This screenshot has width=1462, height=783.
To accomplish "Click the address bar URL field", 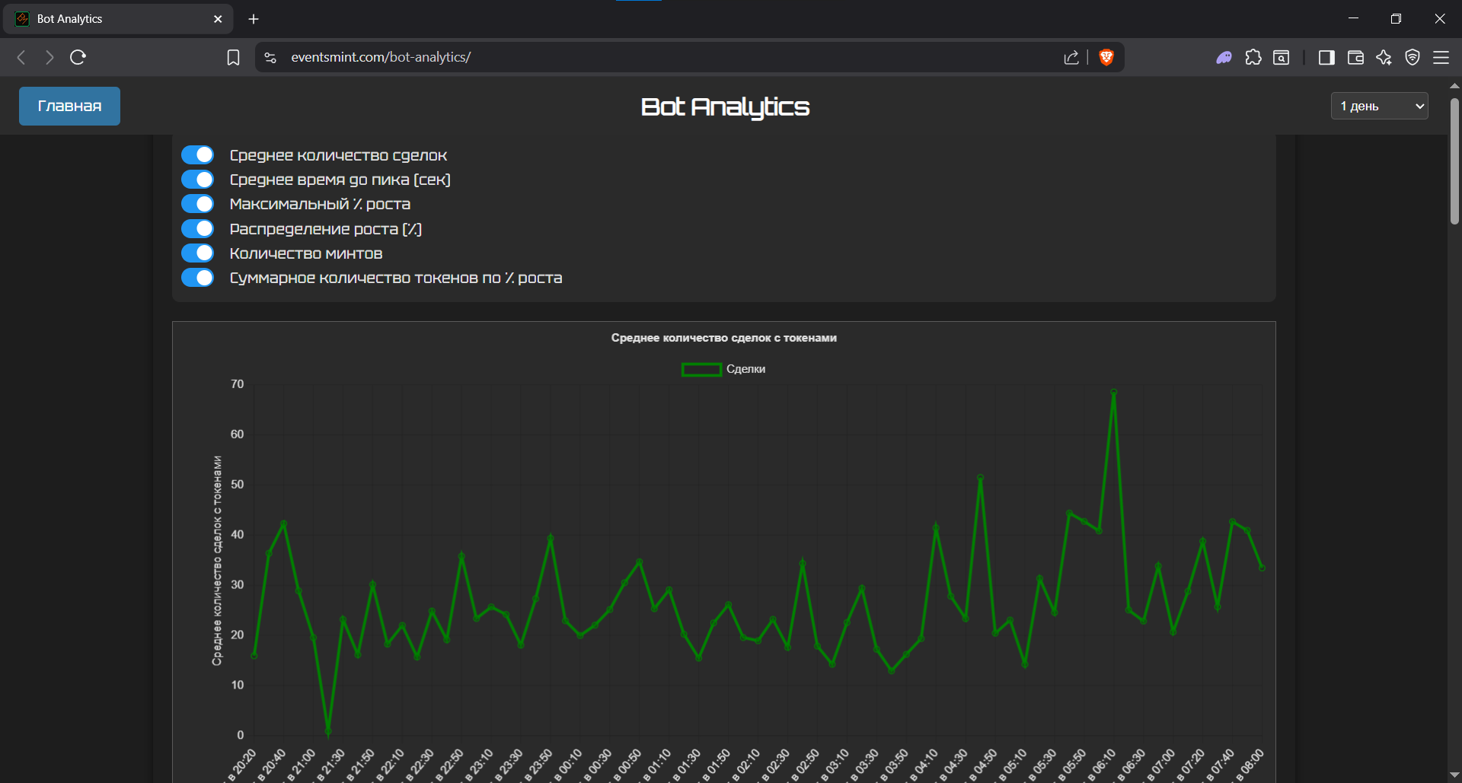I will (x=609, y=57).
